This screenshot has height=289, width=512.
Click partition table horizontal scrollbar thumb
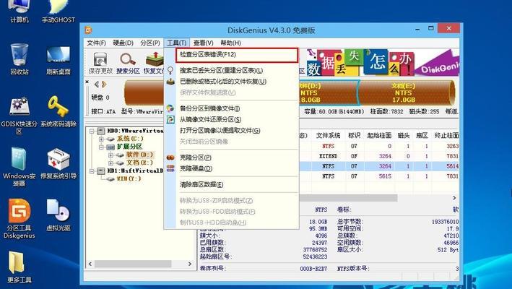click(x=348, y=198)
